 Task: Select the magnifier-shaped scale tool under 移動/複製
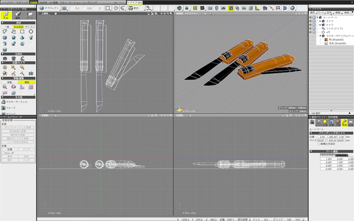pyautogui.click(x=5, y=87)
